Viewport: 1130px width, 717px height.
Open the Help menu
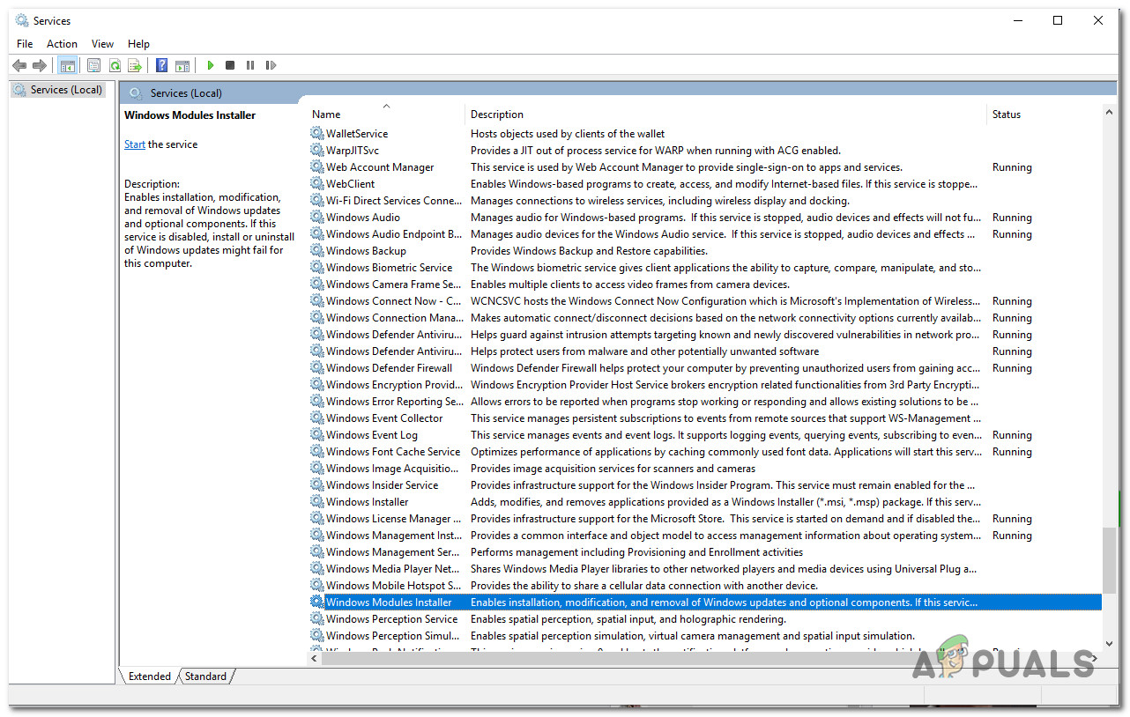[138, 44]
